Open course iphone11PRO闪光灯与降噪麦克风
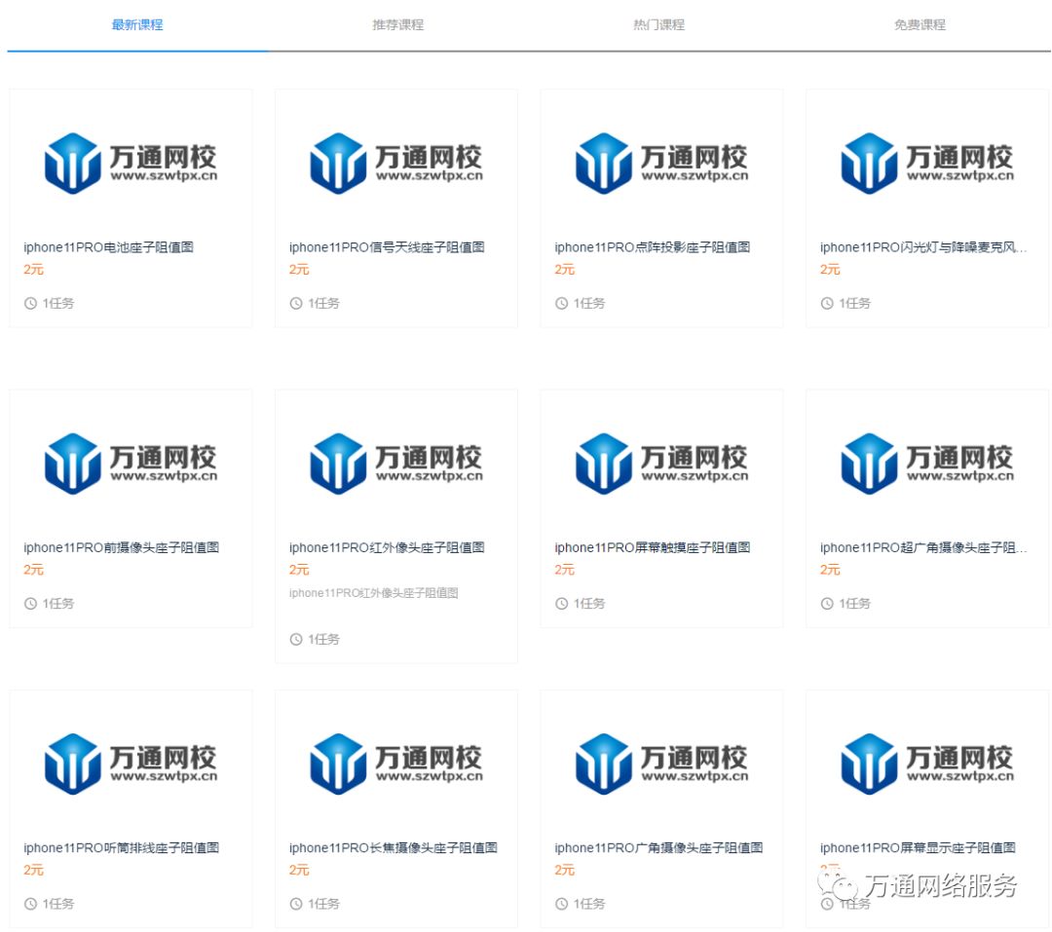Image resolution: width=1052 pixels, height=932 pixels. pos(923,247)
